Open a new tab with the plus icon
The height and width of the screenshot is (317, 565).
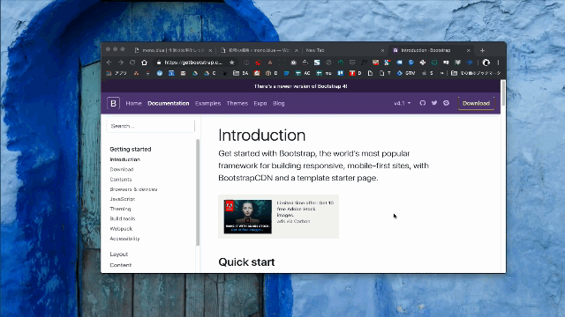tap(483, 50)
